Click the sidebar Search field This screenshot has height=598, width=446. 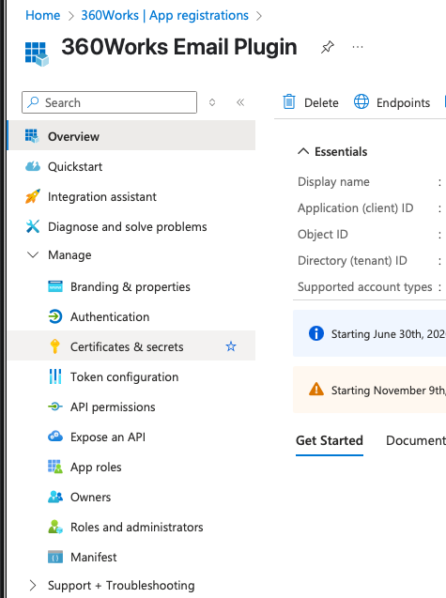(109, 102)
